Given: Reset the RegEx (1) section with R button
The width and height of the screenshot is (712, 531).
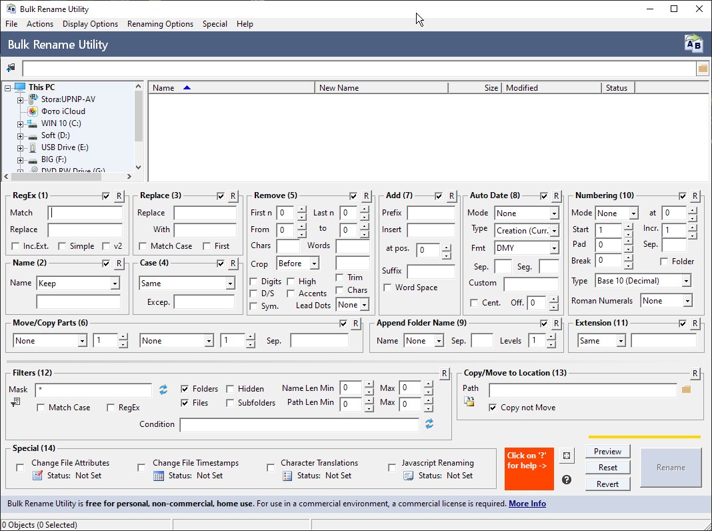Looking at the screenshot, I should (119, 196).
